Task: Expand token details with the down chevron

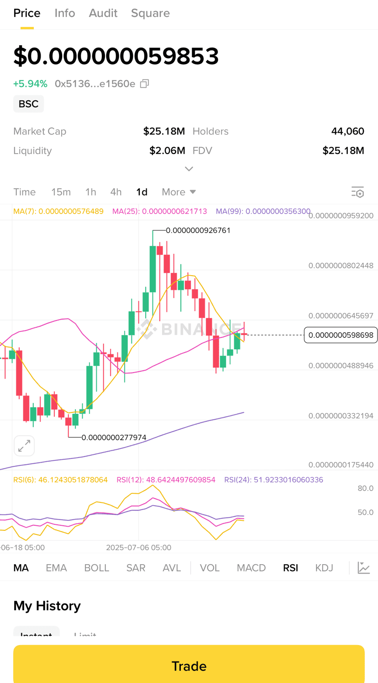Action: (189, 169)
